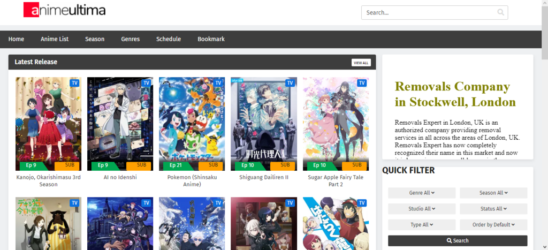This screenshot has width=548, height=250.
Task: Expand the Season All dropdown
Action: [x=493, y=193]
